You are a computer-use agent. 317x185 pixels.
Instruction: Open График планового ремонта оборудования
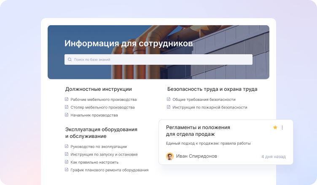pyautogui.click(x=109, y=170)
